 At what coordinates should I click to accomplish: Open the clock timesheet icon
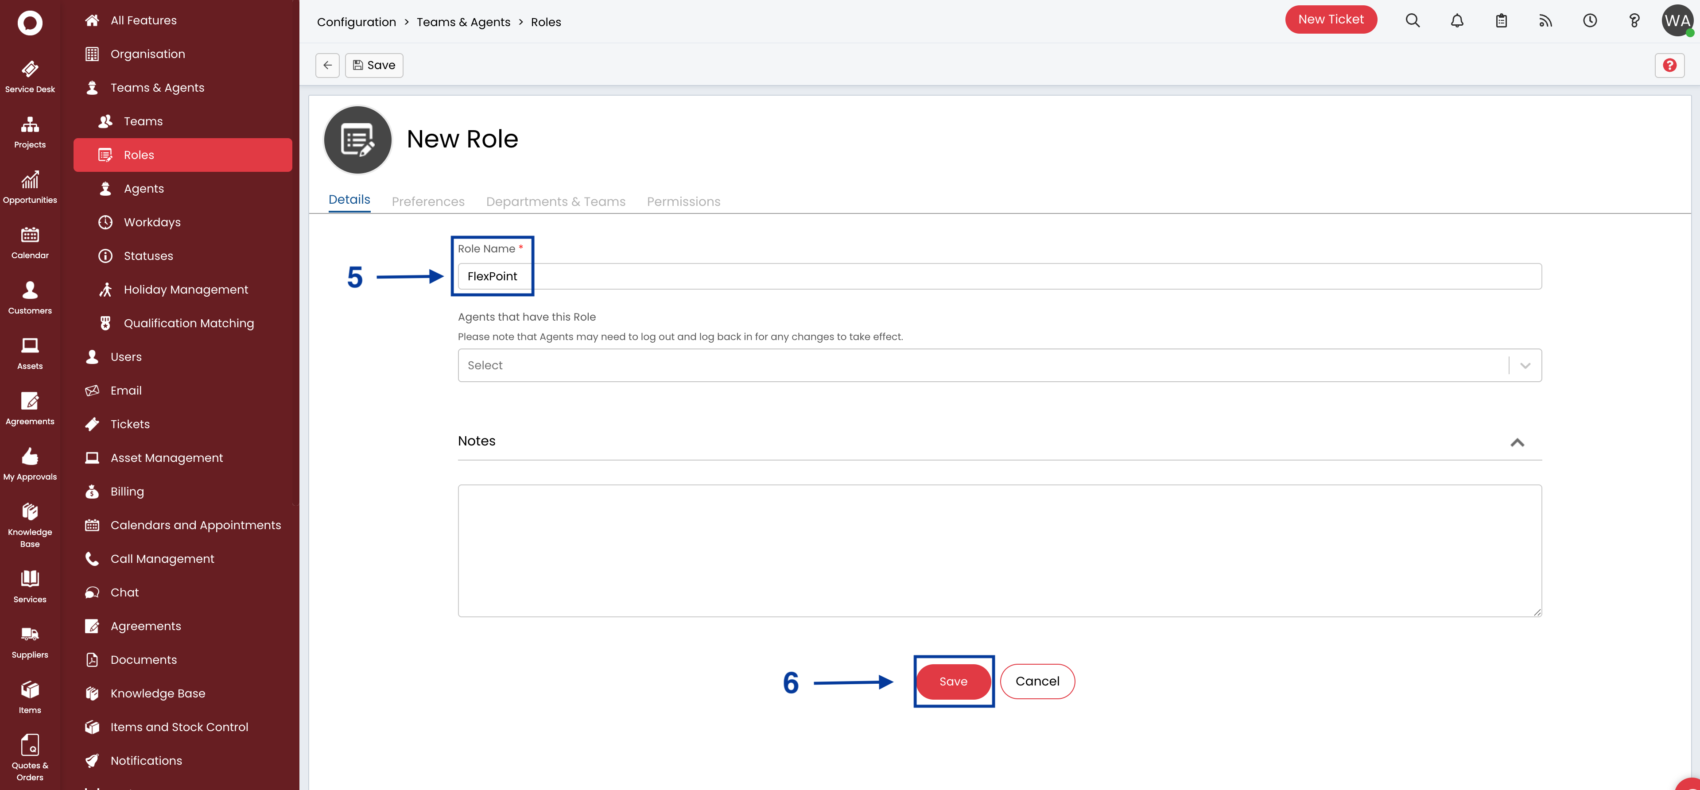tap(1590, 20)
